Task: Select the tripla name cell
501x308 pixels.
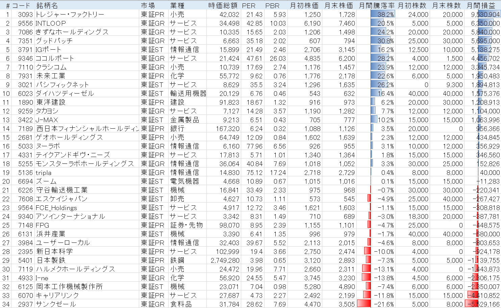Action: (86, 173)
